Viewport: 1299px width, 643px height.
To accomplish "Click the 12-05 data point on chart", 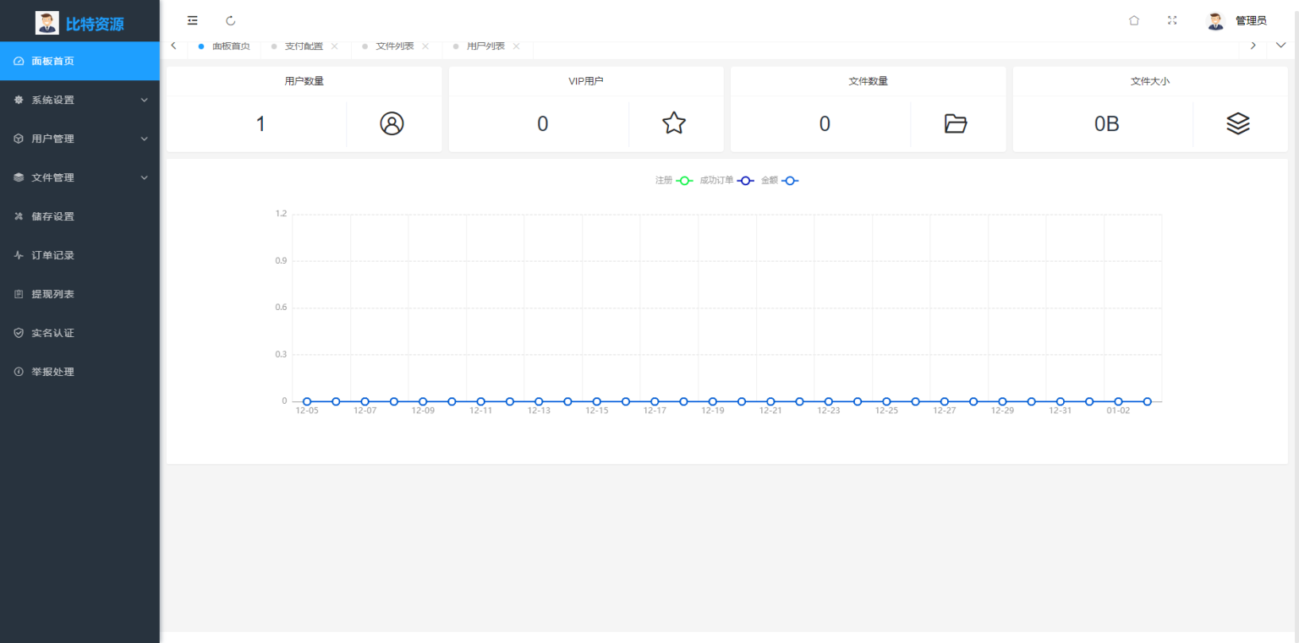I will 307,401.
